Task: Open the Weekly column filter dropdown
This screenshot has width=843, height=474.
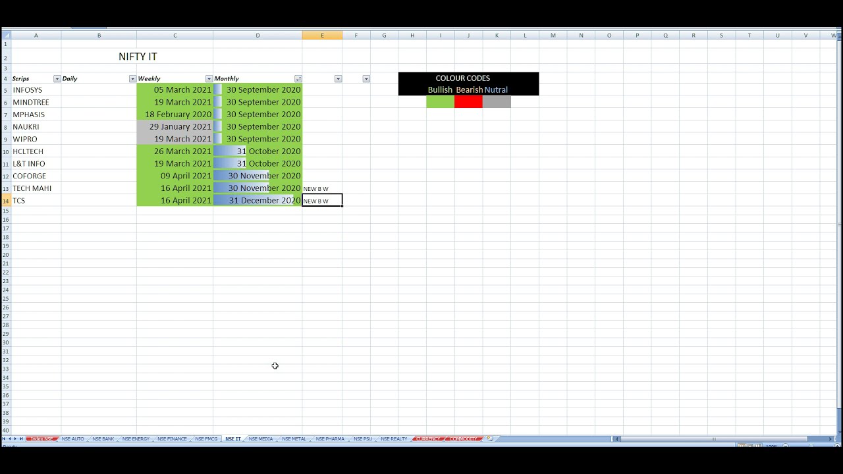Action: pos(209,79)
